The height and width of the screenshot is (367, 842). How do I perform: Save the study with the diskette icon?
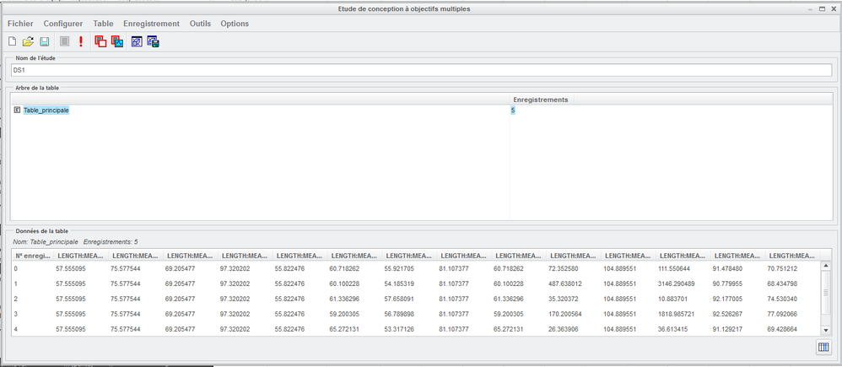tap(45, 41)
